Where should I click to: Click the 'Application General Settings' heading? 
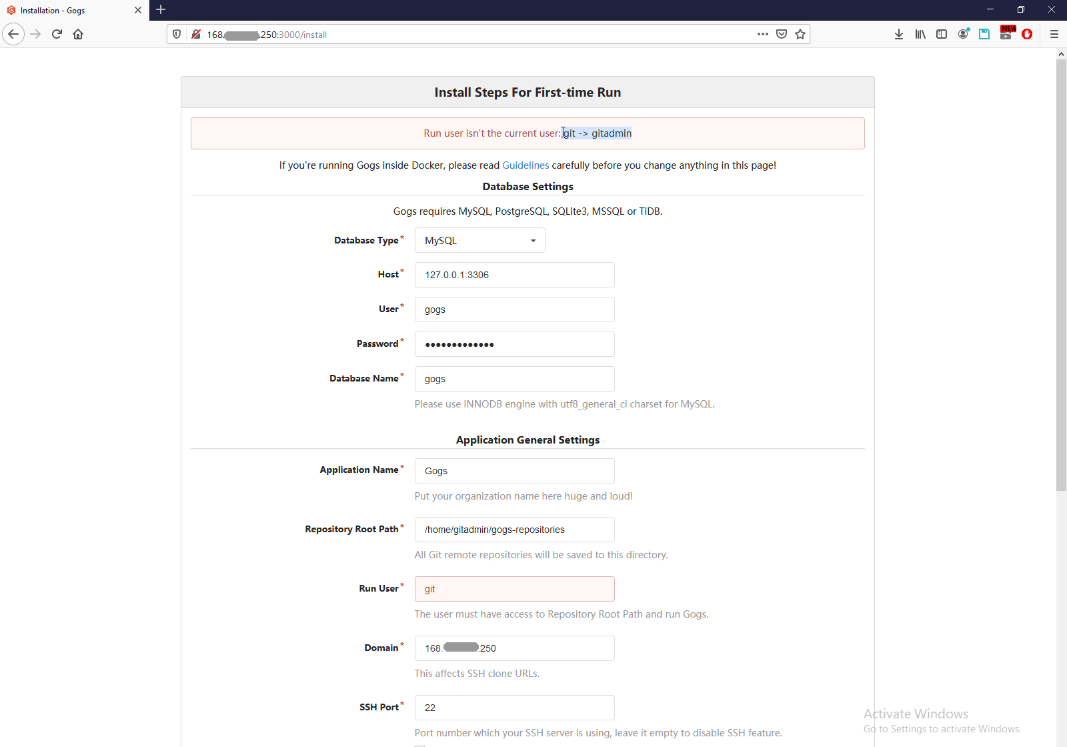(527, 440)
